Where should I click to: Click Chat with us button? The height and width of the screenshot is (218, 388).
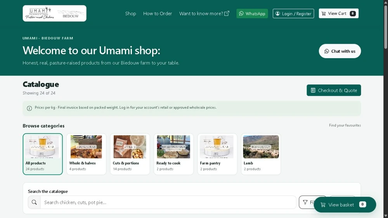340,51
